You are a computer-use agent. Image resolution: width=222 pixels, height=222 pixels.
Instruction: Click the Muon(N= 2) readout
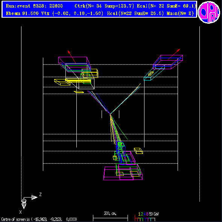[180, 14]
